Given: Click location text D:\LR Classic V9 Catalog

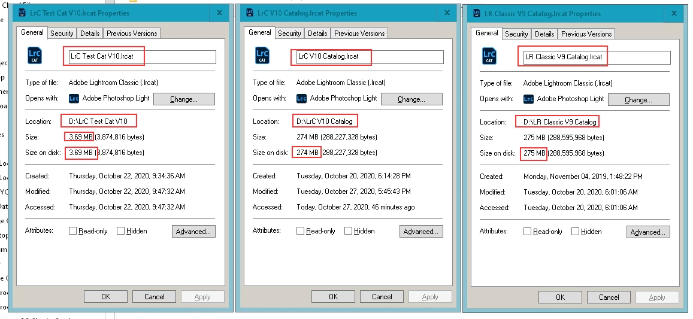Looking at the screenshot, I should click(x=560, y=121).
